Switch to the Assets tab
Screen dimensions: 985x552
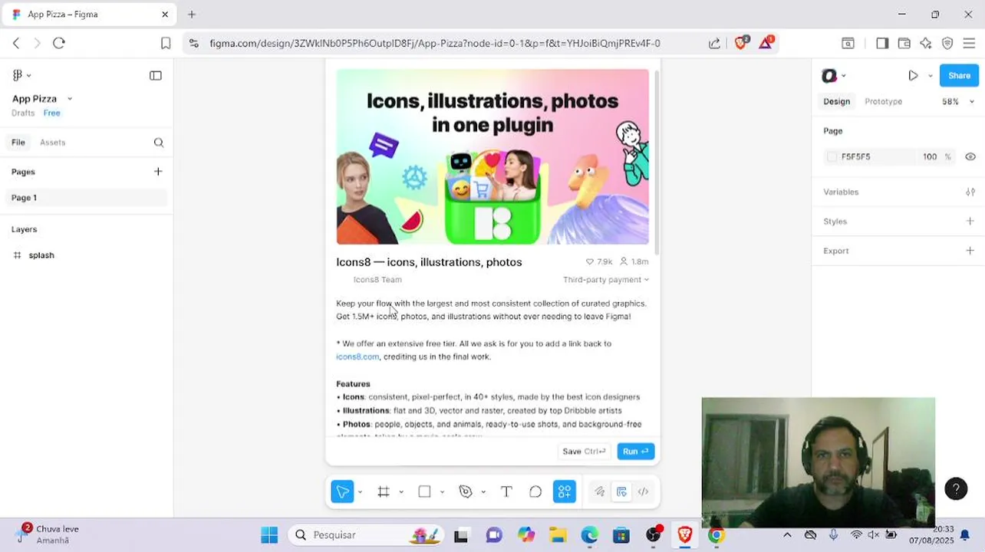53,143
